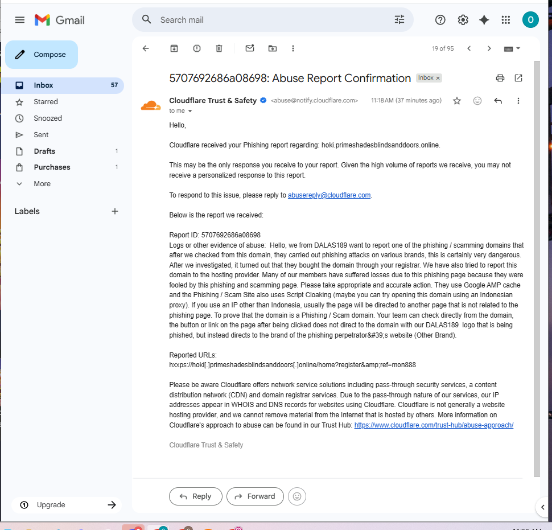
Task: Click the Labels section heading
Action: click(27, 211)
